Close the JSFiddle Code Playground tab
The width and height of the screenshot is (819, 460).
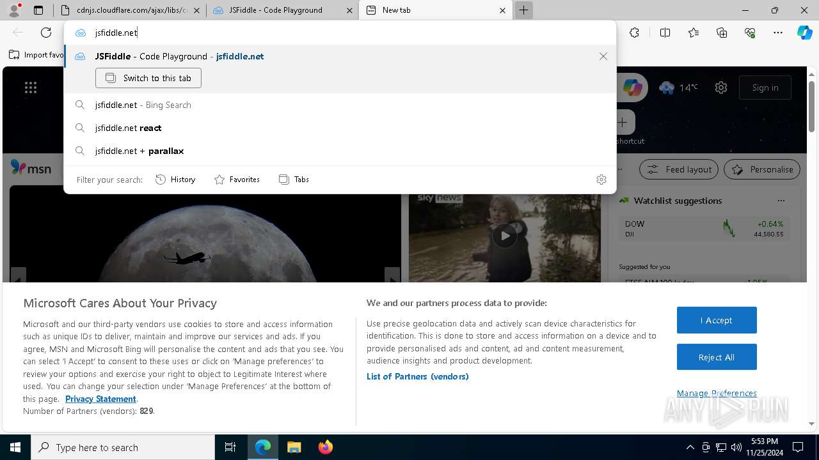[x=349, y=10]
